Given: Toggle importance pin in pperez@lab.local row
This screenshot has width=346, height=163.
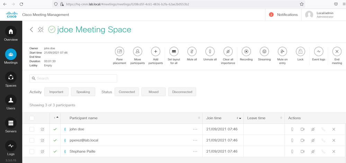Looking at the screenshot, I should click(x=43, y=140).
